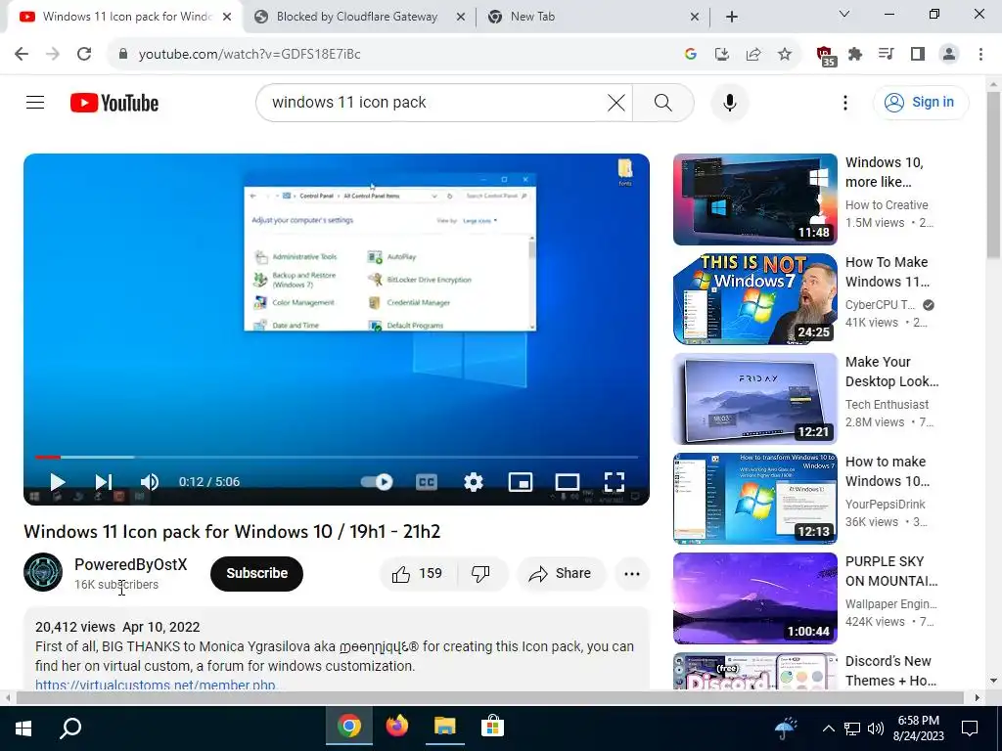Image resolution: width=1002 pixels, height=751 pixels.
Task: Sign in to YouTube
Action: tap(920, 102)
